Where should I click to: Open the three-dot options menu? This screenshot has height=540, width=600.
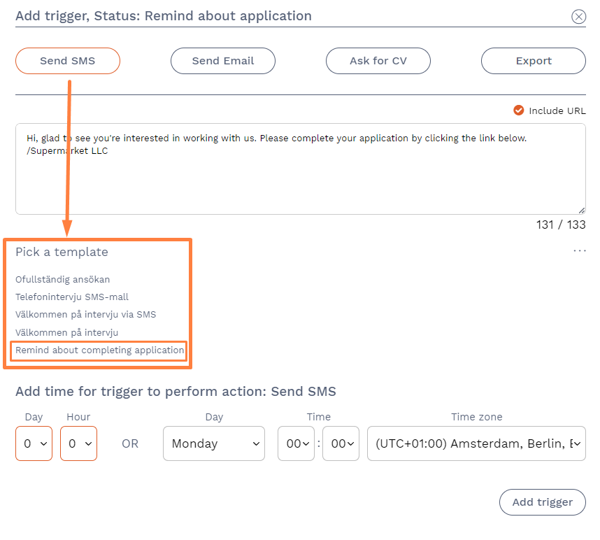pyautogui.click(x=579, y=251)
